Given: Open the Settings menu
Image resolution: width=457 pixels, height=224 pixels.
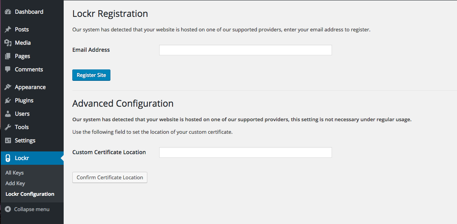Looking at the screenshot, I should 32,140.
